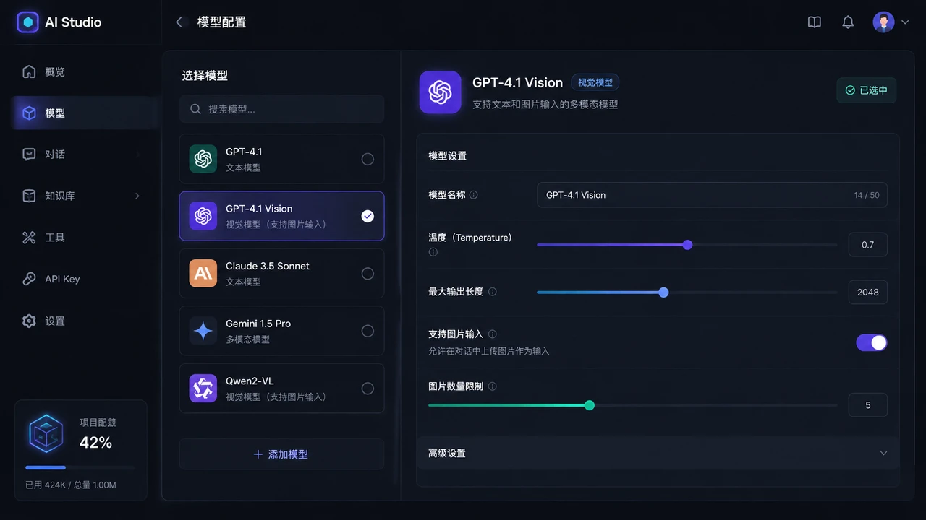Click the user avatar picture
Screen dimensions: 926x520
pos(883,22)
